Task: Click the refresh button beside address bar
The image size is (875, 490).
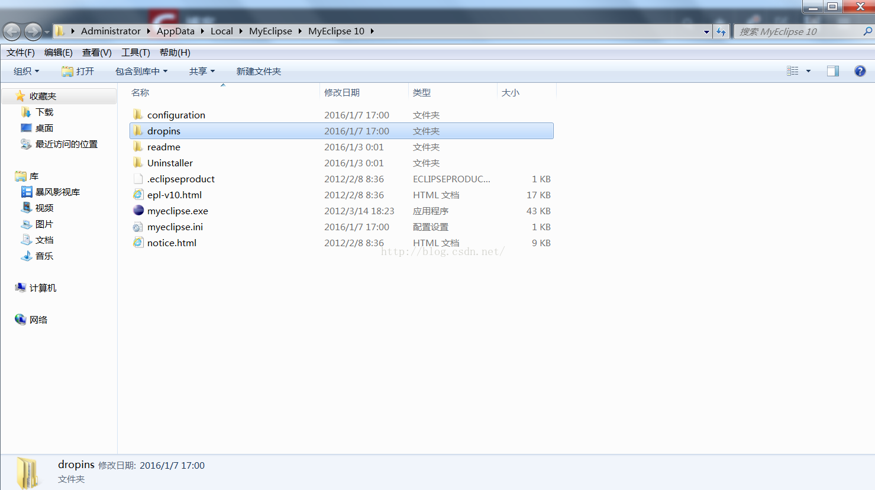Action: tap(721, 31)
